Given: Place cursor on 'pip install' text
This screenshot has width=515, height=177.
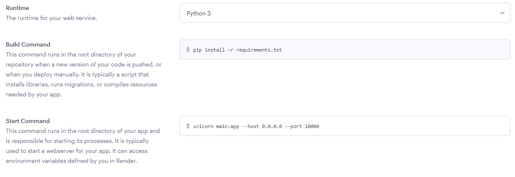Looking at the screenshot, I should [206, 50].
